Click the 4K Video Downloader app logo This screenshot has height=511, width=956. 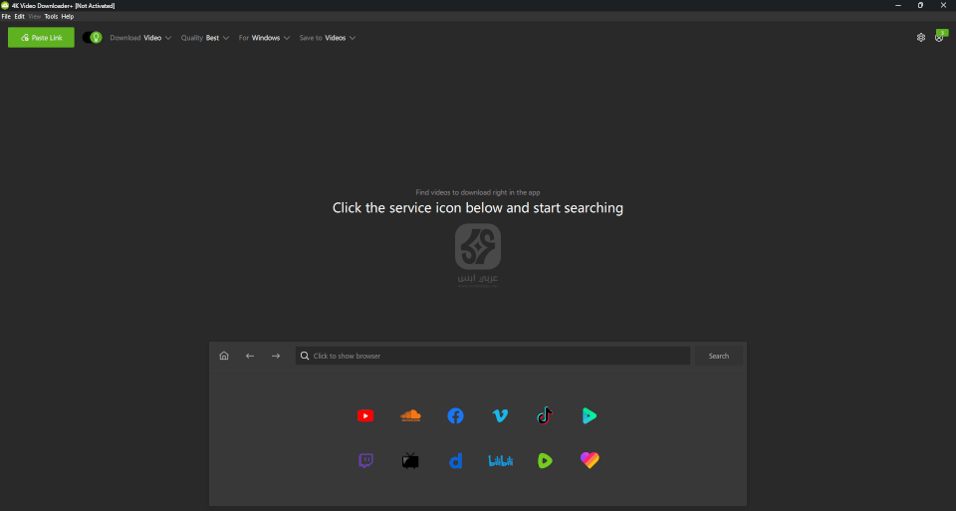[x=5, y=6]
